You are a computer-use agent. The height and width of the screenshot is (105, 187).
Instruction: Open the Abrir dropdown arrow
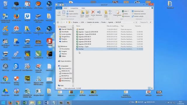pos(128,11)
